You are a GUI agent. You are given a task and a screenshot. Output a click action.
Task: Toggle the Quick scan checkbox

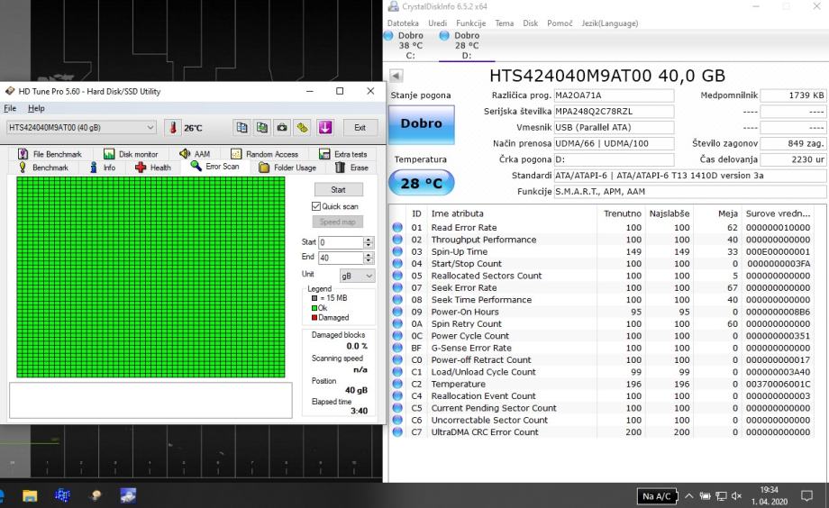316,206
